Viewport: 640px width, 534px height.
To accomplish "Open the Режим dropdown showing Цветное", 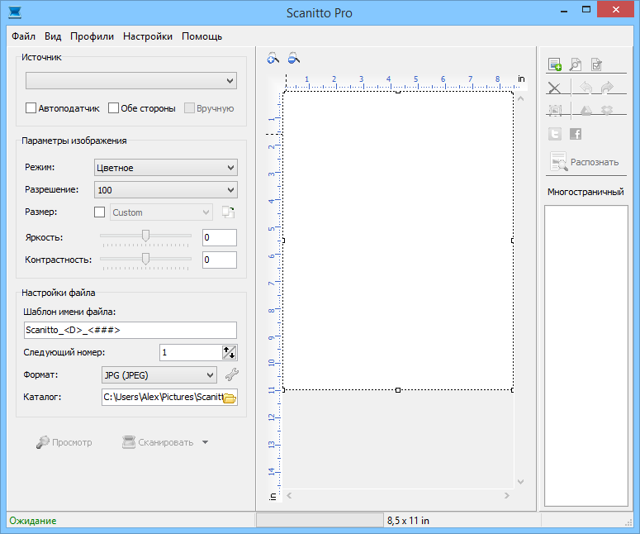I will 166,168.
